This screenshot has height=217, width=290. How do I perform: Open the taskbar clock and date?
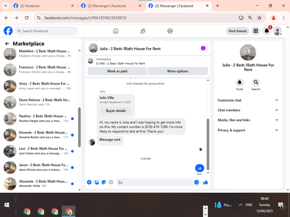pos(264,205)
